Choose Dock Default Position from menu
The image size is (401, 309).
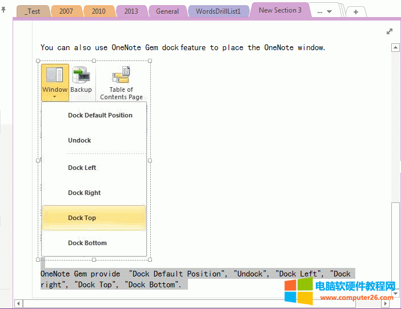[100, 115]
